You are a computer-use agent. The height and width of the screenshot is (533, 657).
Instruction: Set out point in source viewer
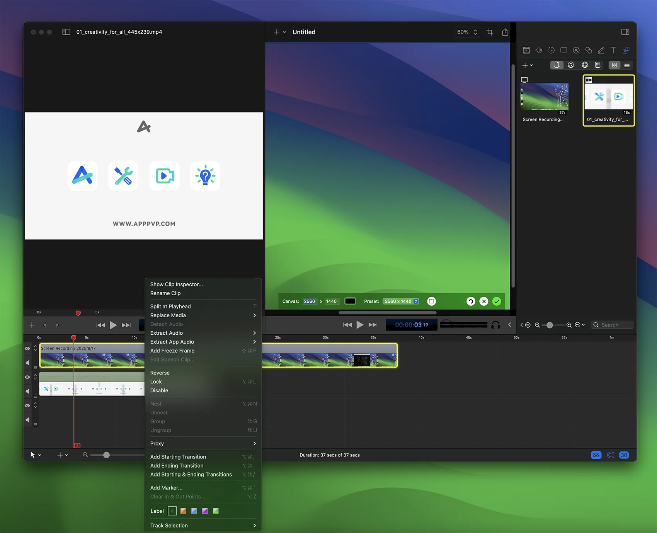coord(57,325)
